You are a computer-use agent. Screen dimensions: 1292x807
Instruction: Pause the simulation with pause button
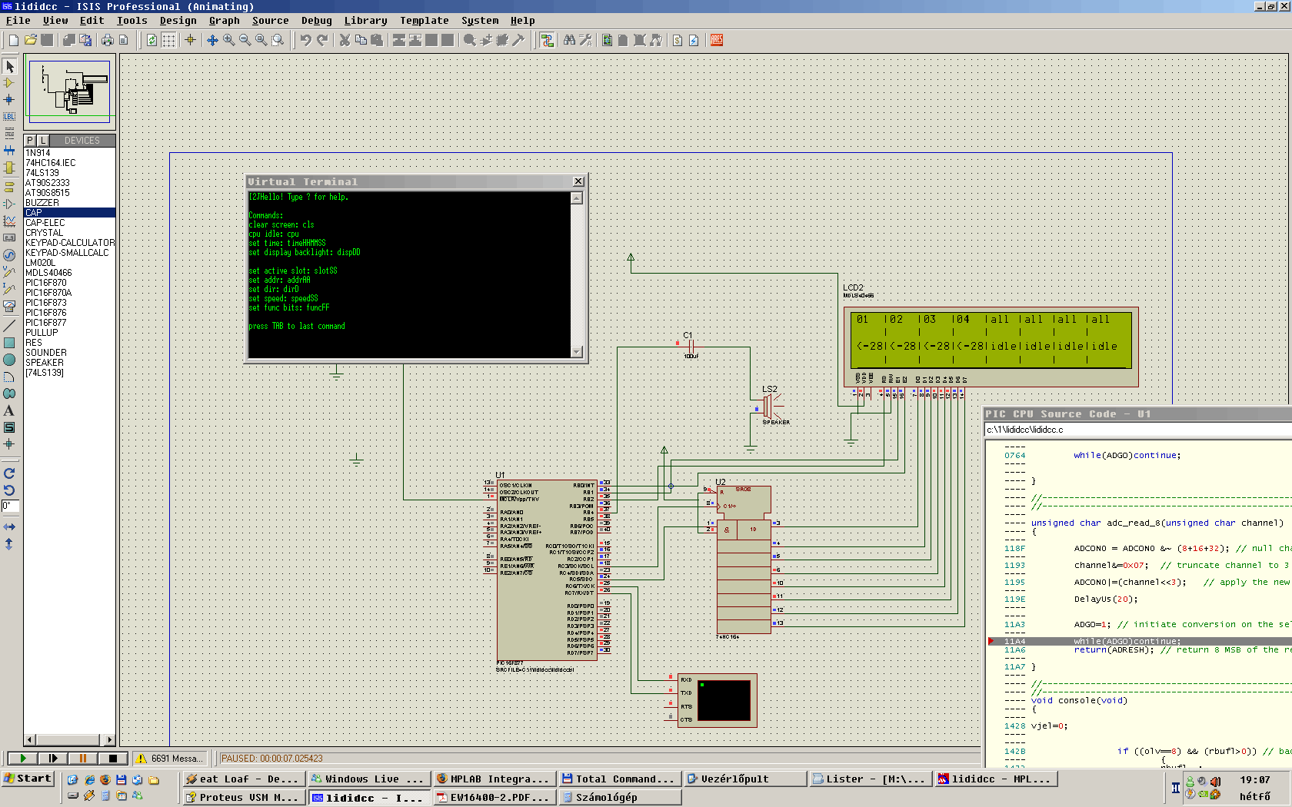click(82, 759)
